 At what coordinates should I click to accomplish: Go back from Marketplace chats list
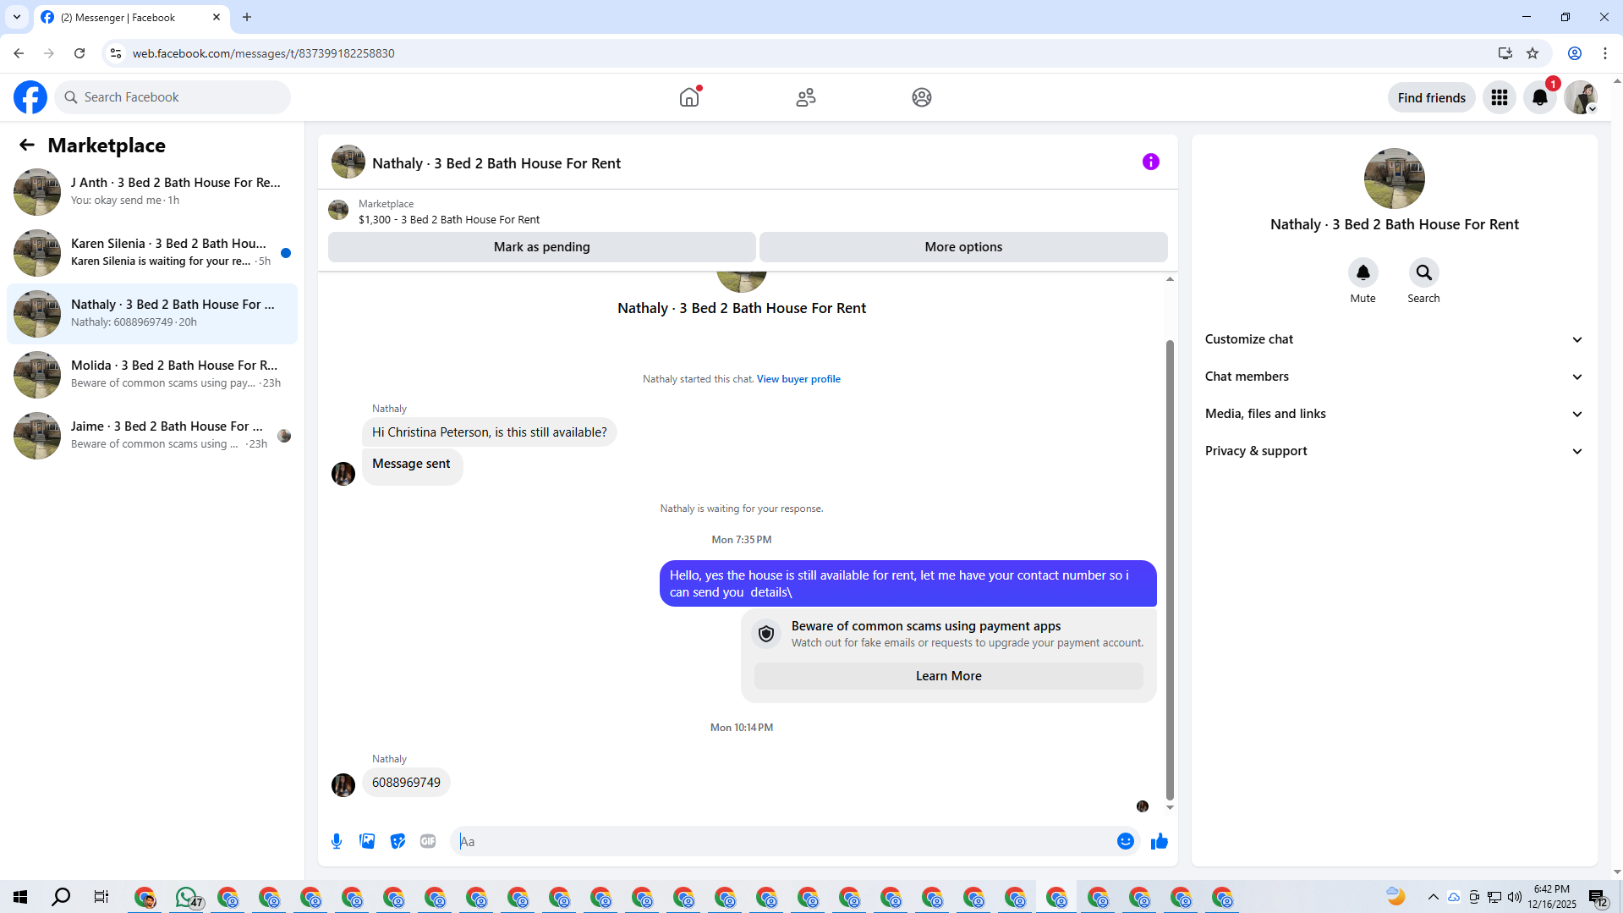(x=27, y=145)
